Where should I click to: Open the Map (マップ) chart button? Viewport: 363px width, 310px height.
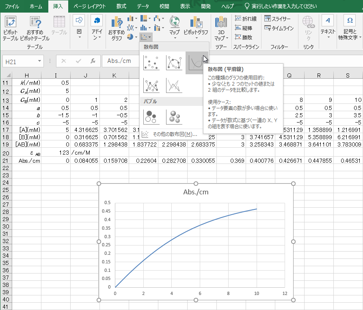tap(175, 27)
